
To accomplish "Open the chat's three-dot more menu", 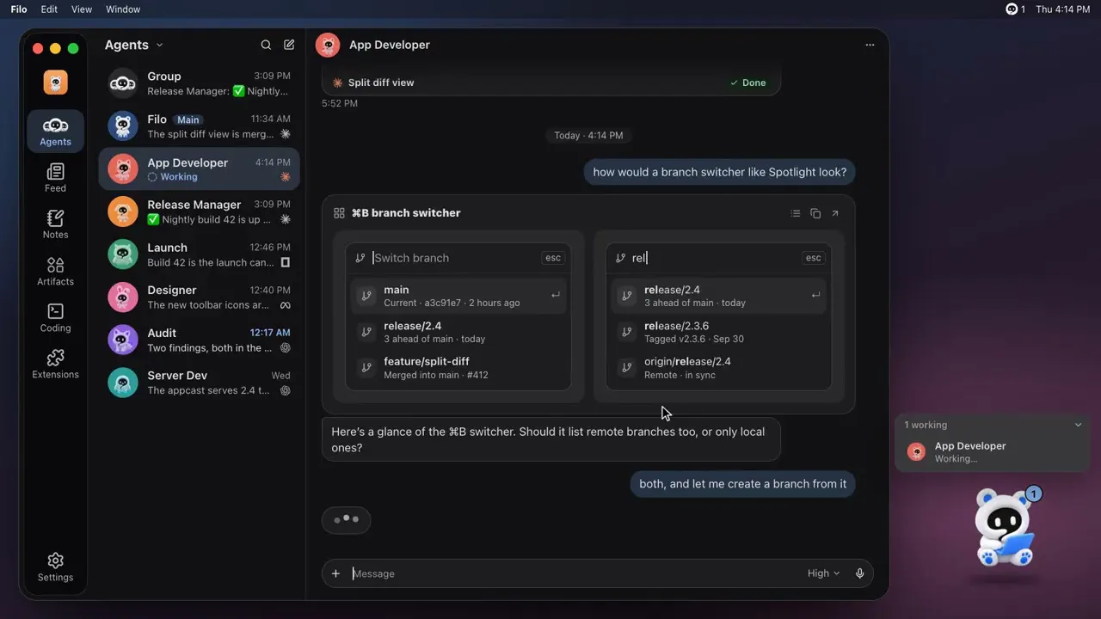I will point(870,45).
